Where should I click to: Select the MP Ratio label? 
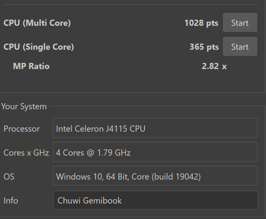pyautogui.click(x=31, y=66)
